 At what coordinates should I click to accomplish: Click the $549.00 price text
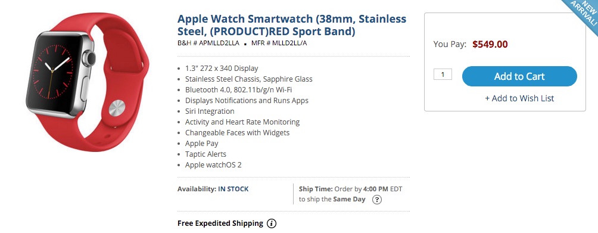pyautogui.click(x=490, y=44)
